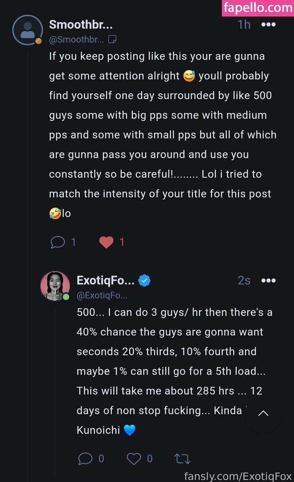Click the blue verified badge beside ExotiqFo
This screenshot has width=294, height=482.
144,281
